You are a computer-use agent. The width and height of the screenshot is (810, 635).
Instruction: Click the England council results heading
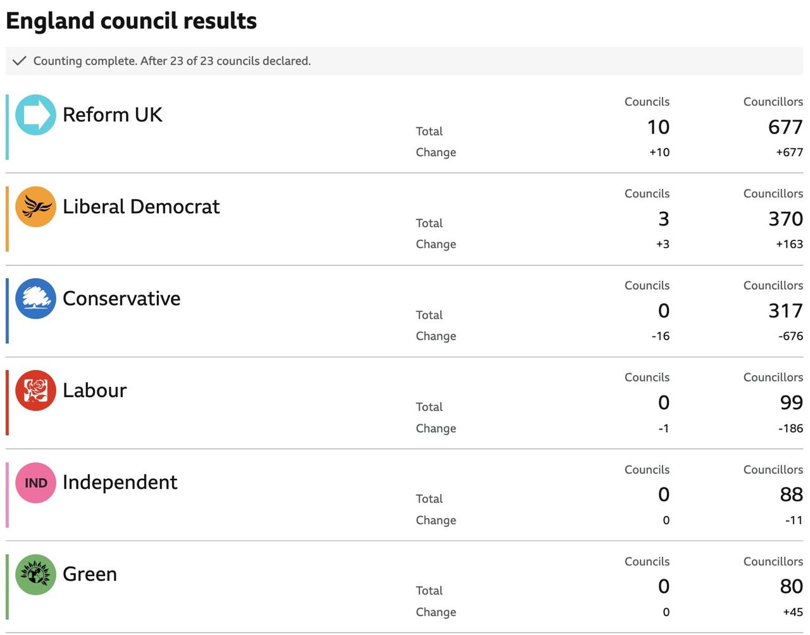[x=131, y=21]
